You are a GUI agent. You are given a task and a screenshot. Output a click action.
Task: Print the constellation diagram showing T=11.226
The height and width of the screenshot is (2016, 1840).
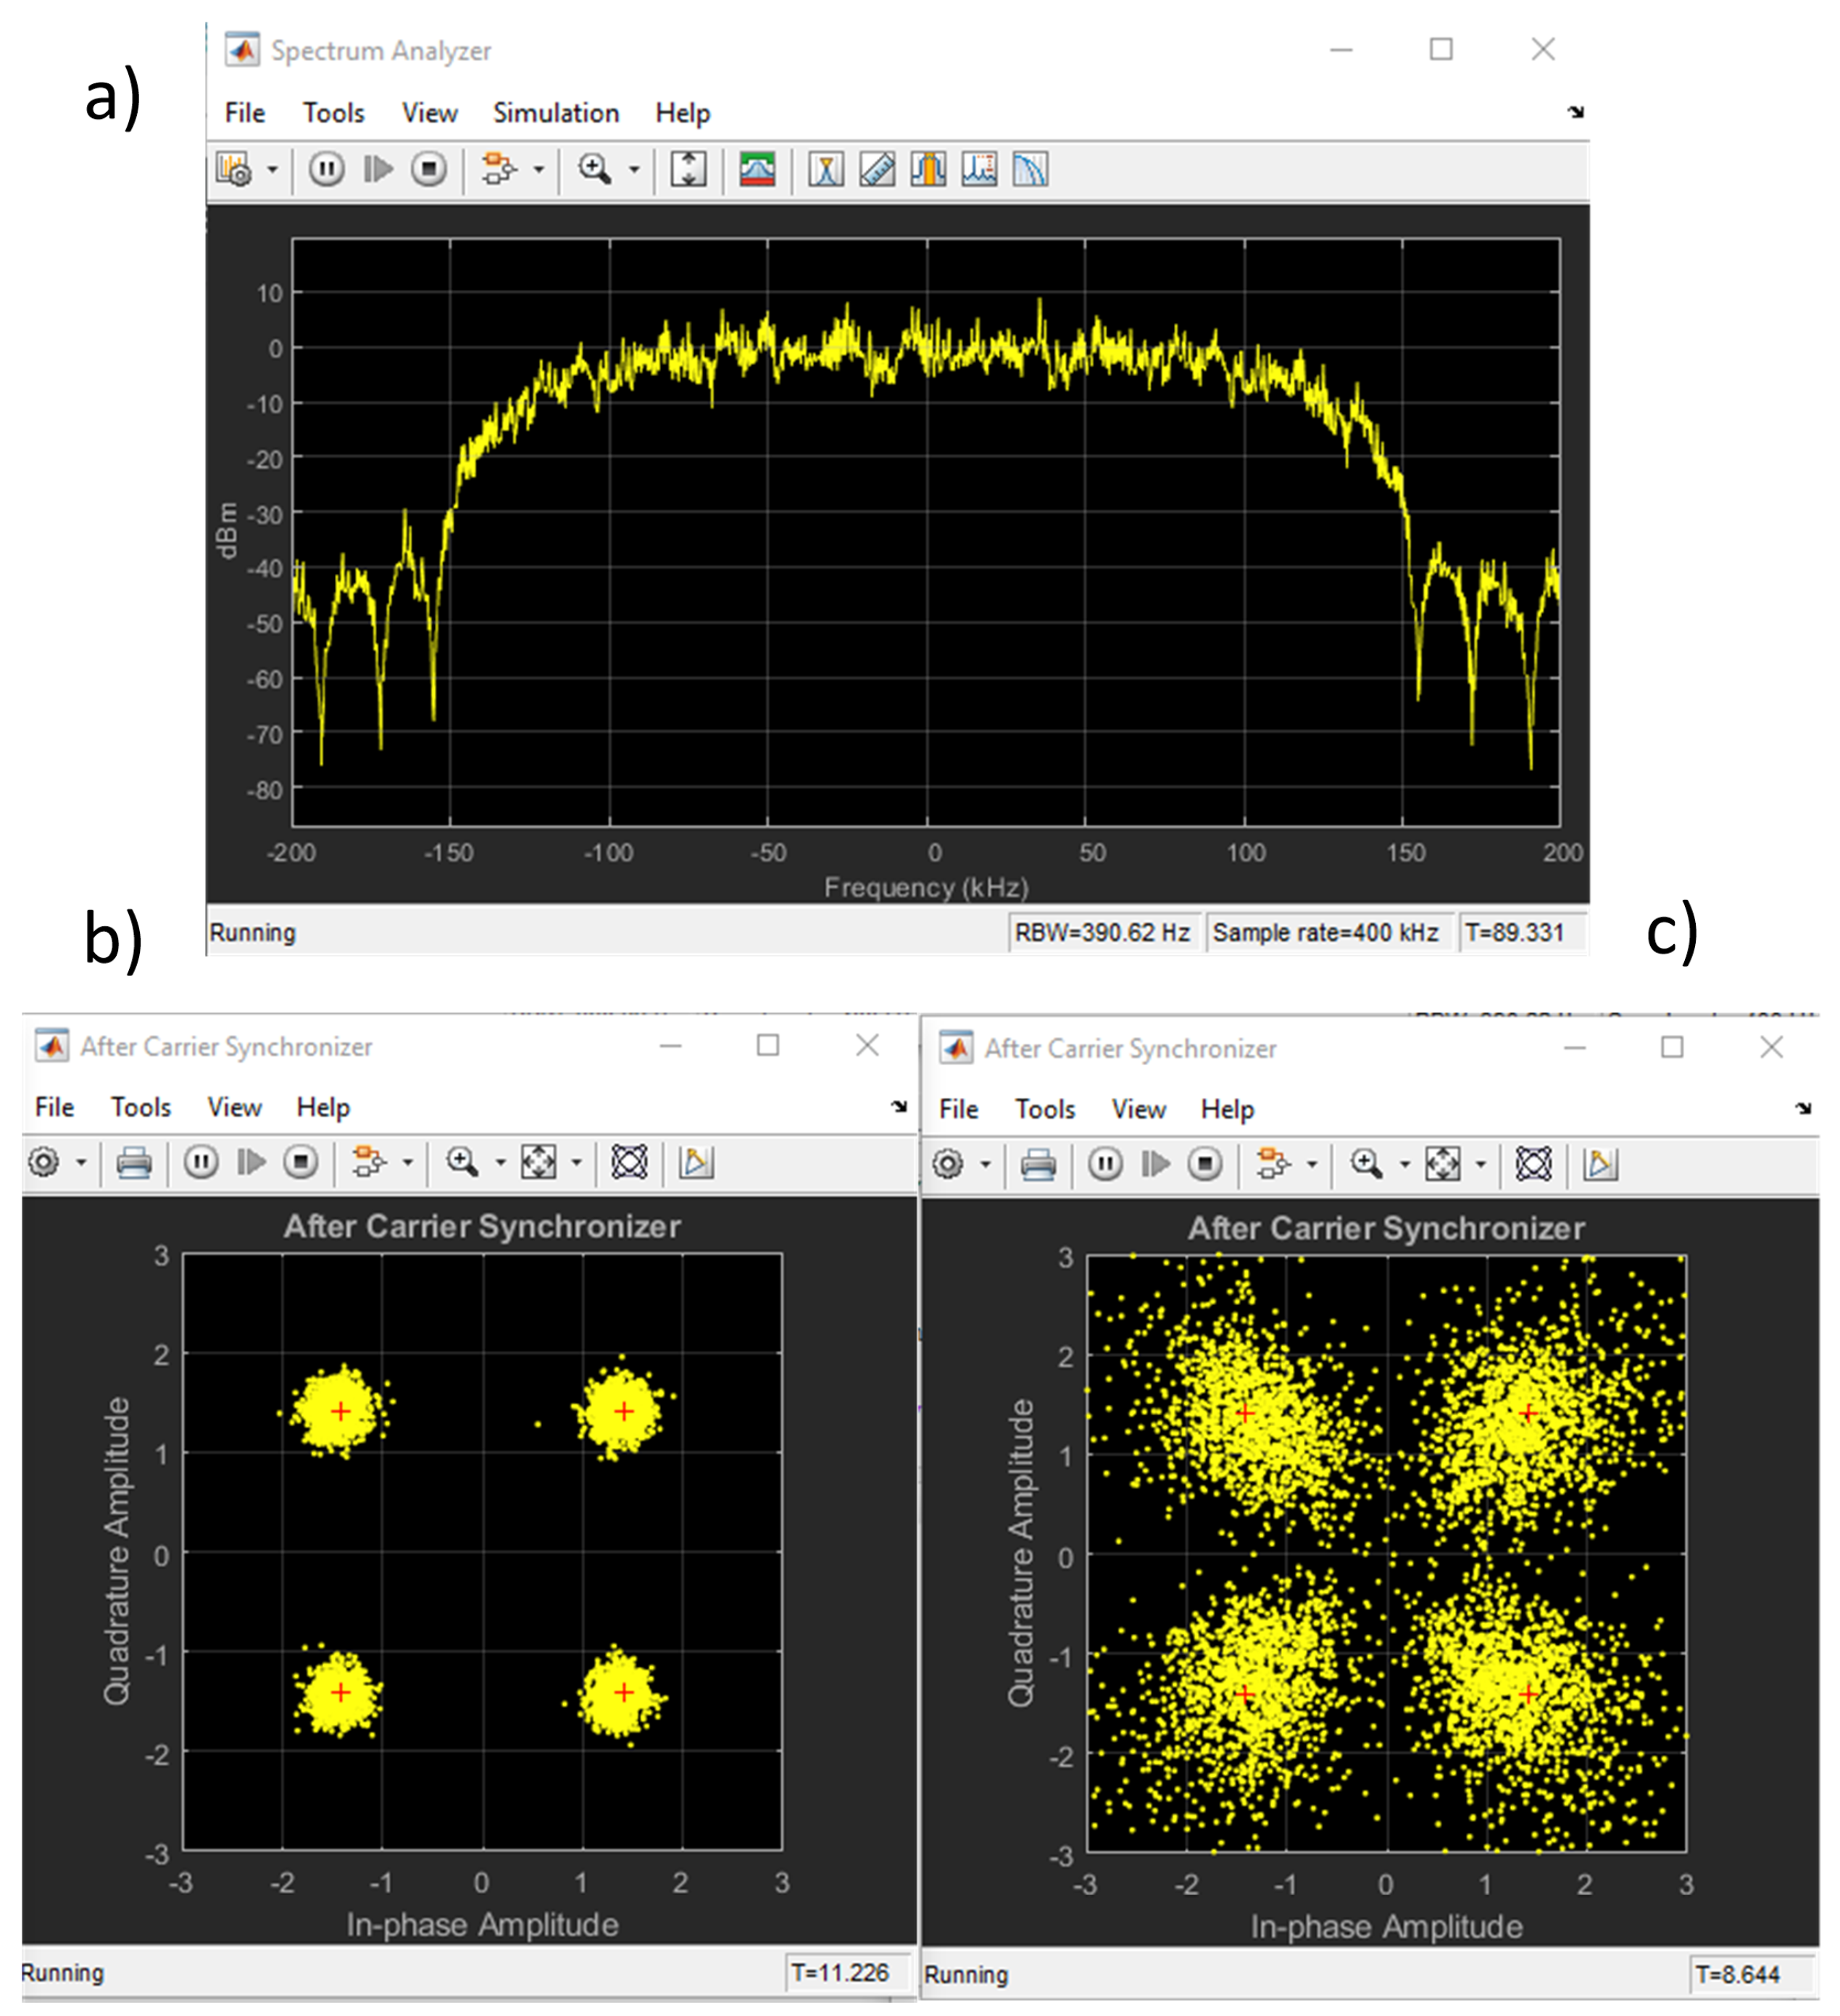[134, 1162]
